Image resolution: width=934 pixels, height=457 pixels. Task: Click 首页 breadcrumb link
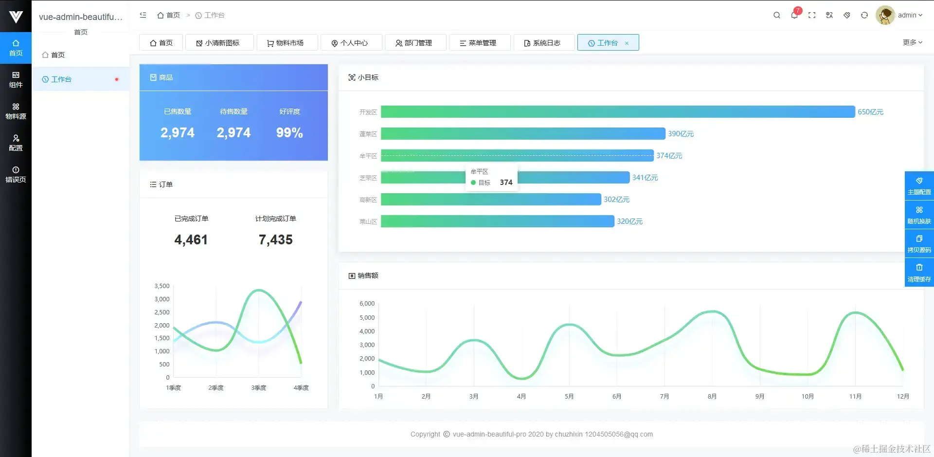(169, 15)
